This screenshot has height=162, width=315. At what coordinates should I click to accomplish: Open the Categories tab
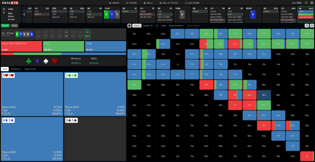point(16,69)
